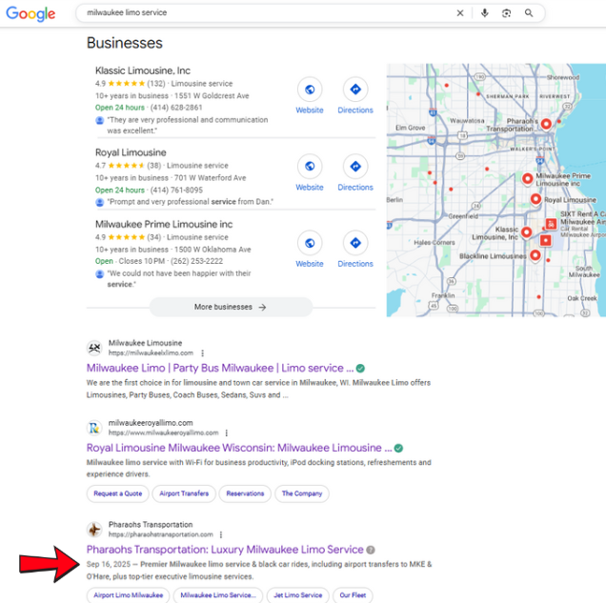Open Google Lens image search
The width and height of the screenshot is (606, 603).
pyautogui.click(x=506, y=13)
